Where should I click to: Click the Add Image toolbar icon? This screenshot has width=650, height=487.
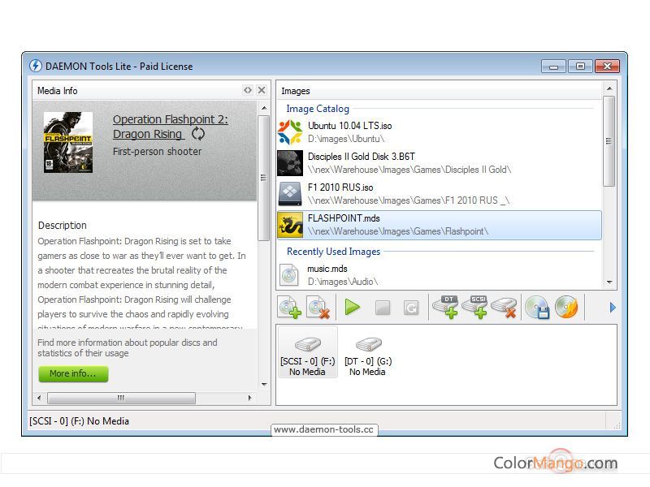[289, 308]
